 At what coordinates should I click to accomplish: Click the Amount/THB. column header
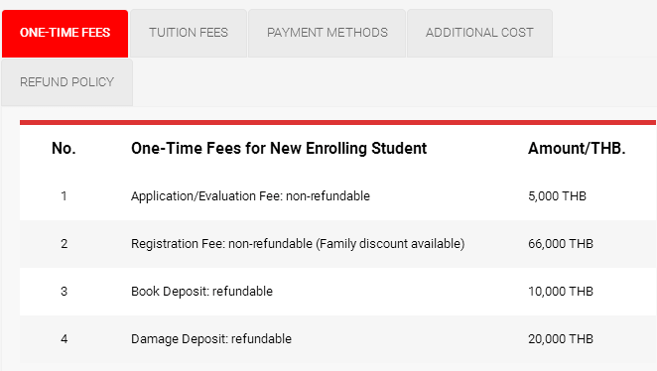click(x=577, y=148)
